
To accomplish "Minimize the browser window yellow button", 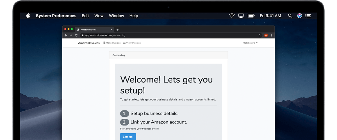I will click(69, 29).
